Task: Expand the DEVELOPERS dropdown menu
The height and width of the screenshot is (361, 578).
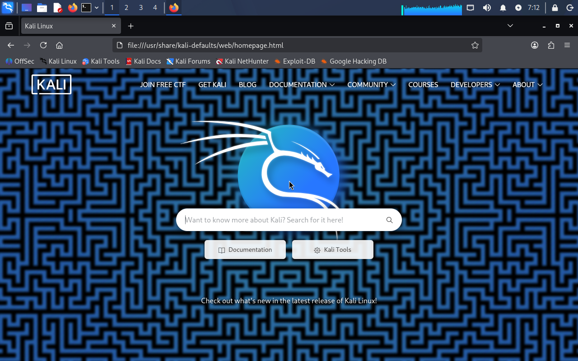Action: click(x=475, y=85)
